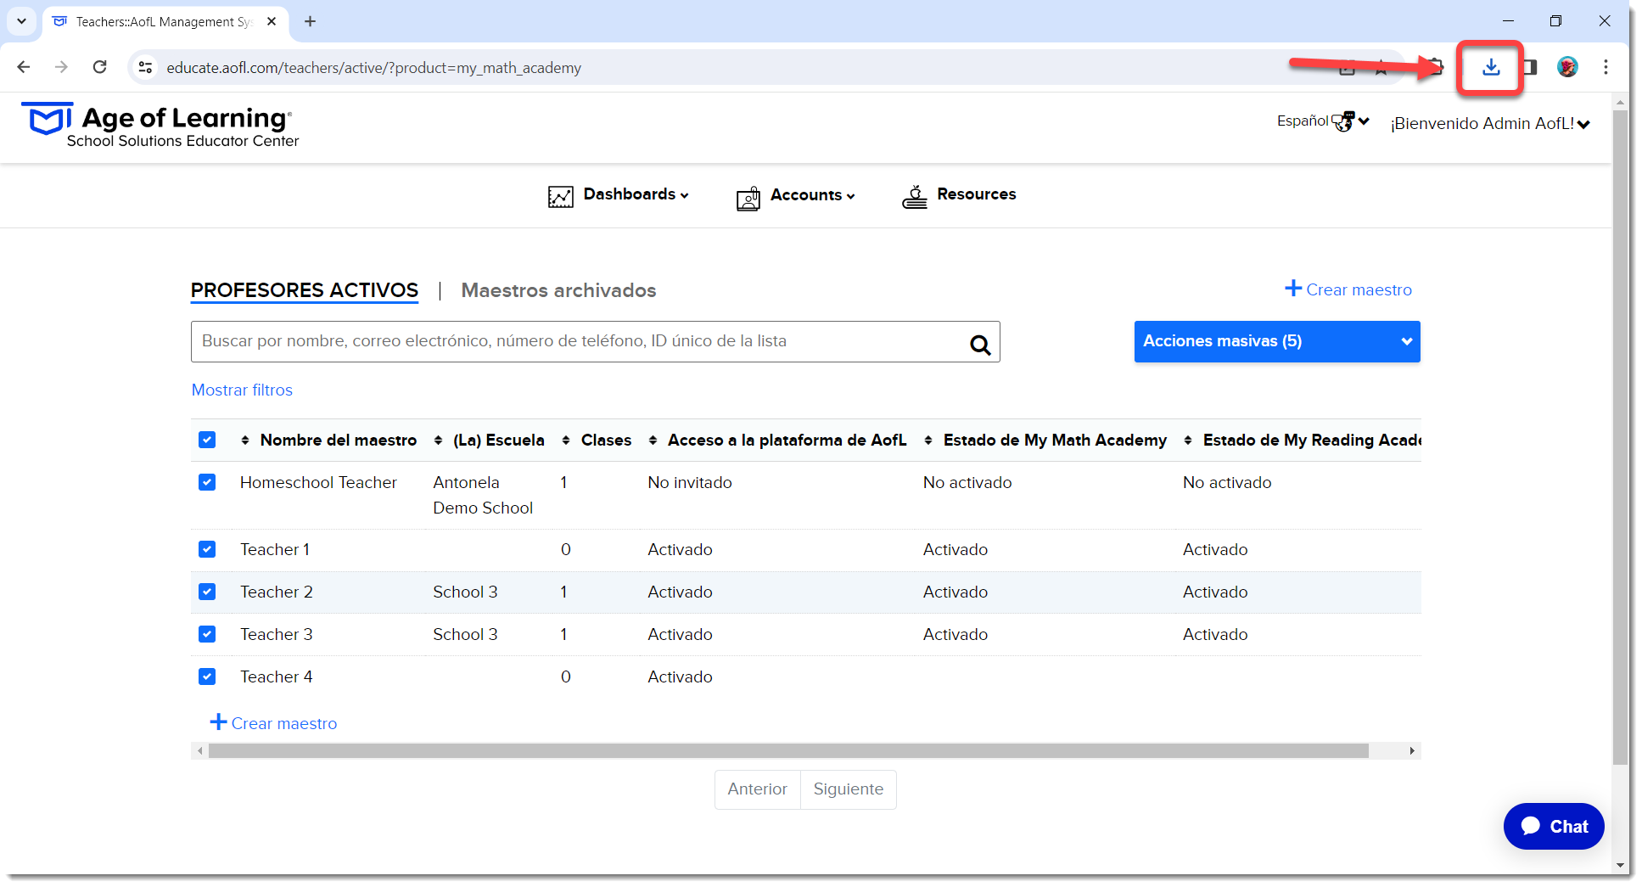
Task: Click the search magnifier icon
Action: click(980, 344)
